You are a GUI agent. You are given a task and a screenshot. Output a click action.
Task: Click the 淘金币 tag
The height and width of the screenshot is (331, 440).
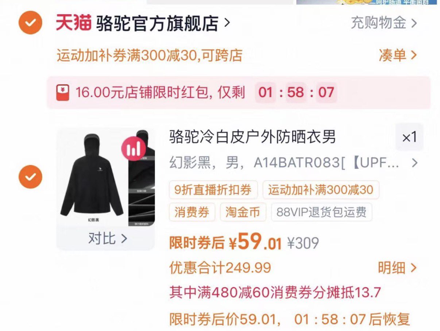(243, 212)
